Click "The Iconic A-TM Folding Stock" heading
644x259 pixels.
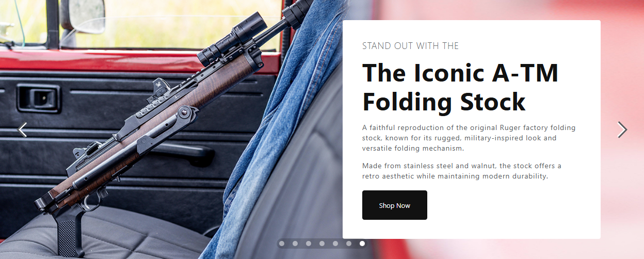tap(460, 87)
